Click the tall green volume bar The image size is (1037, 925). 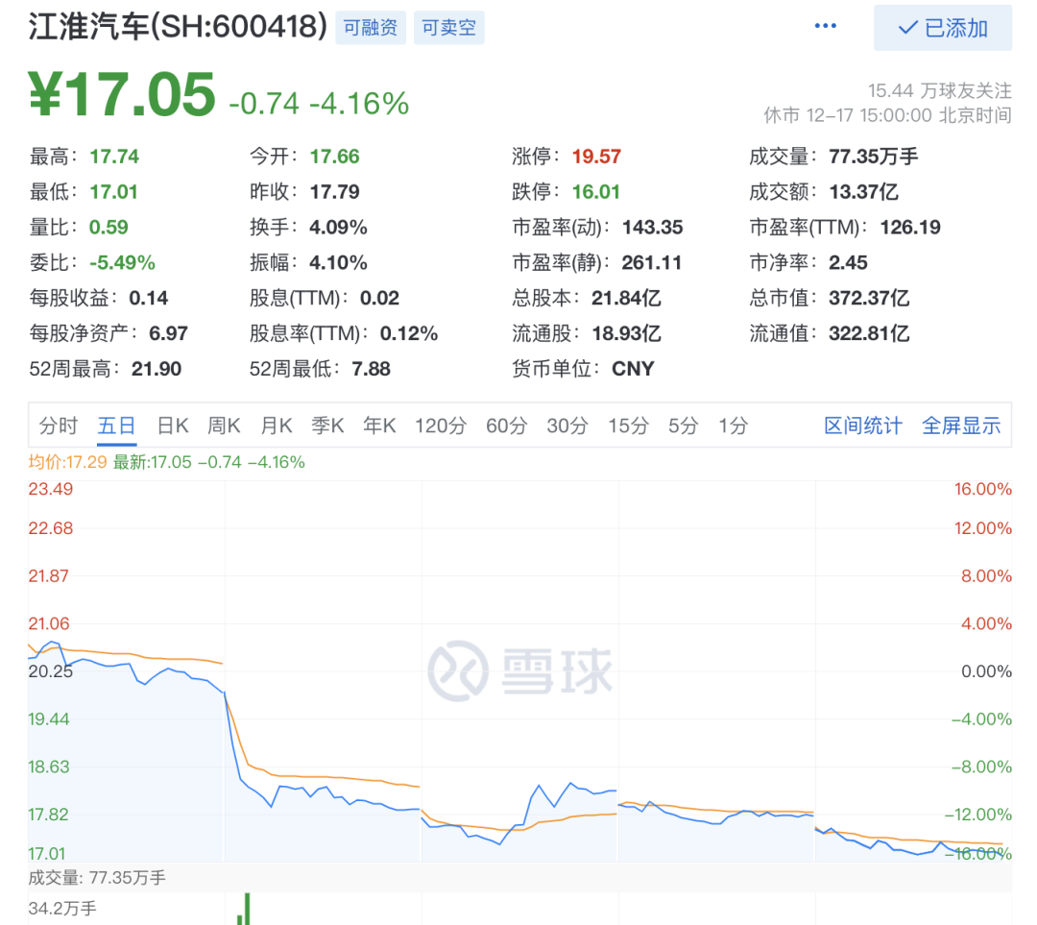(248, 909)
